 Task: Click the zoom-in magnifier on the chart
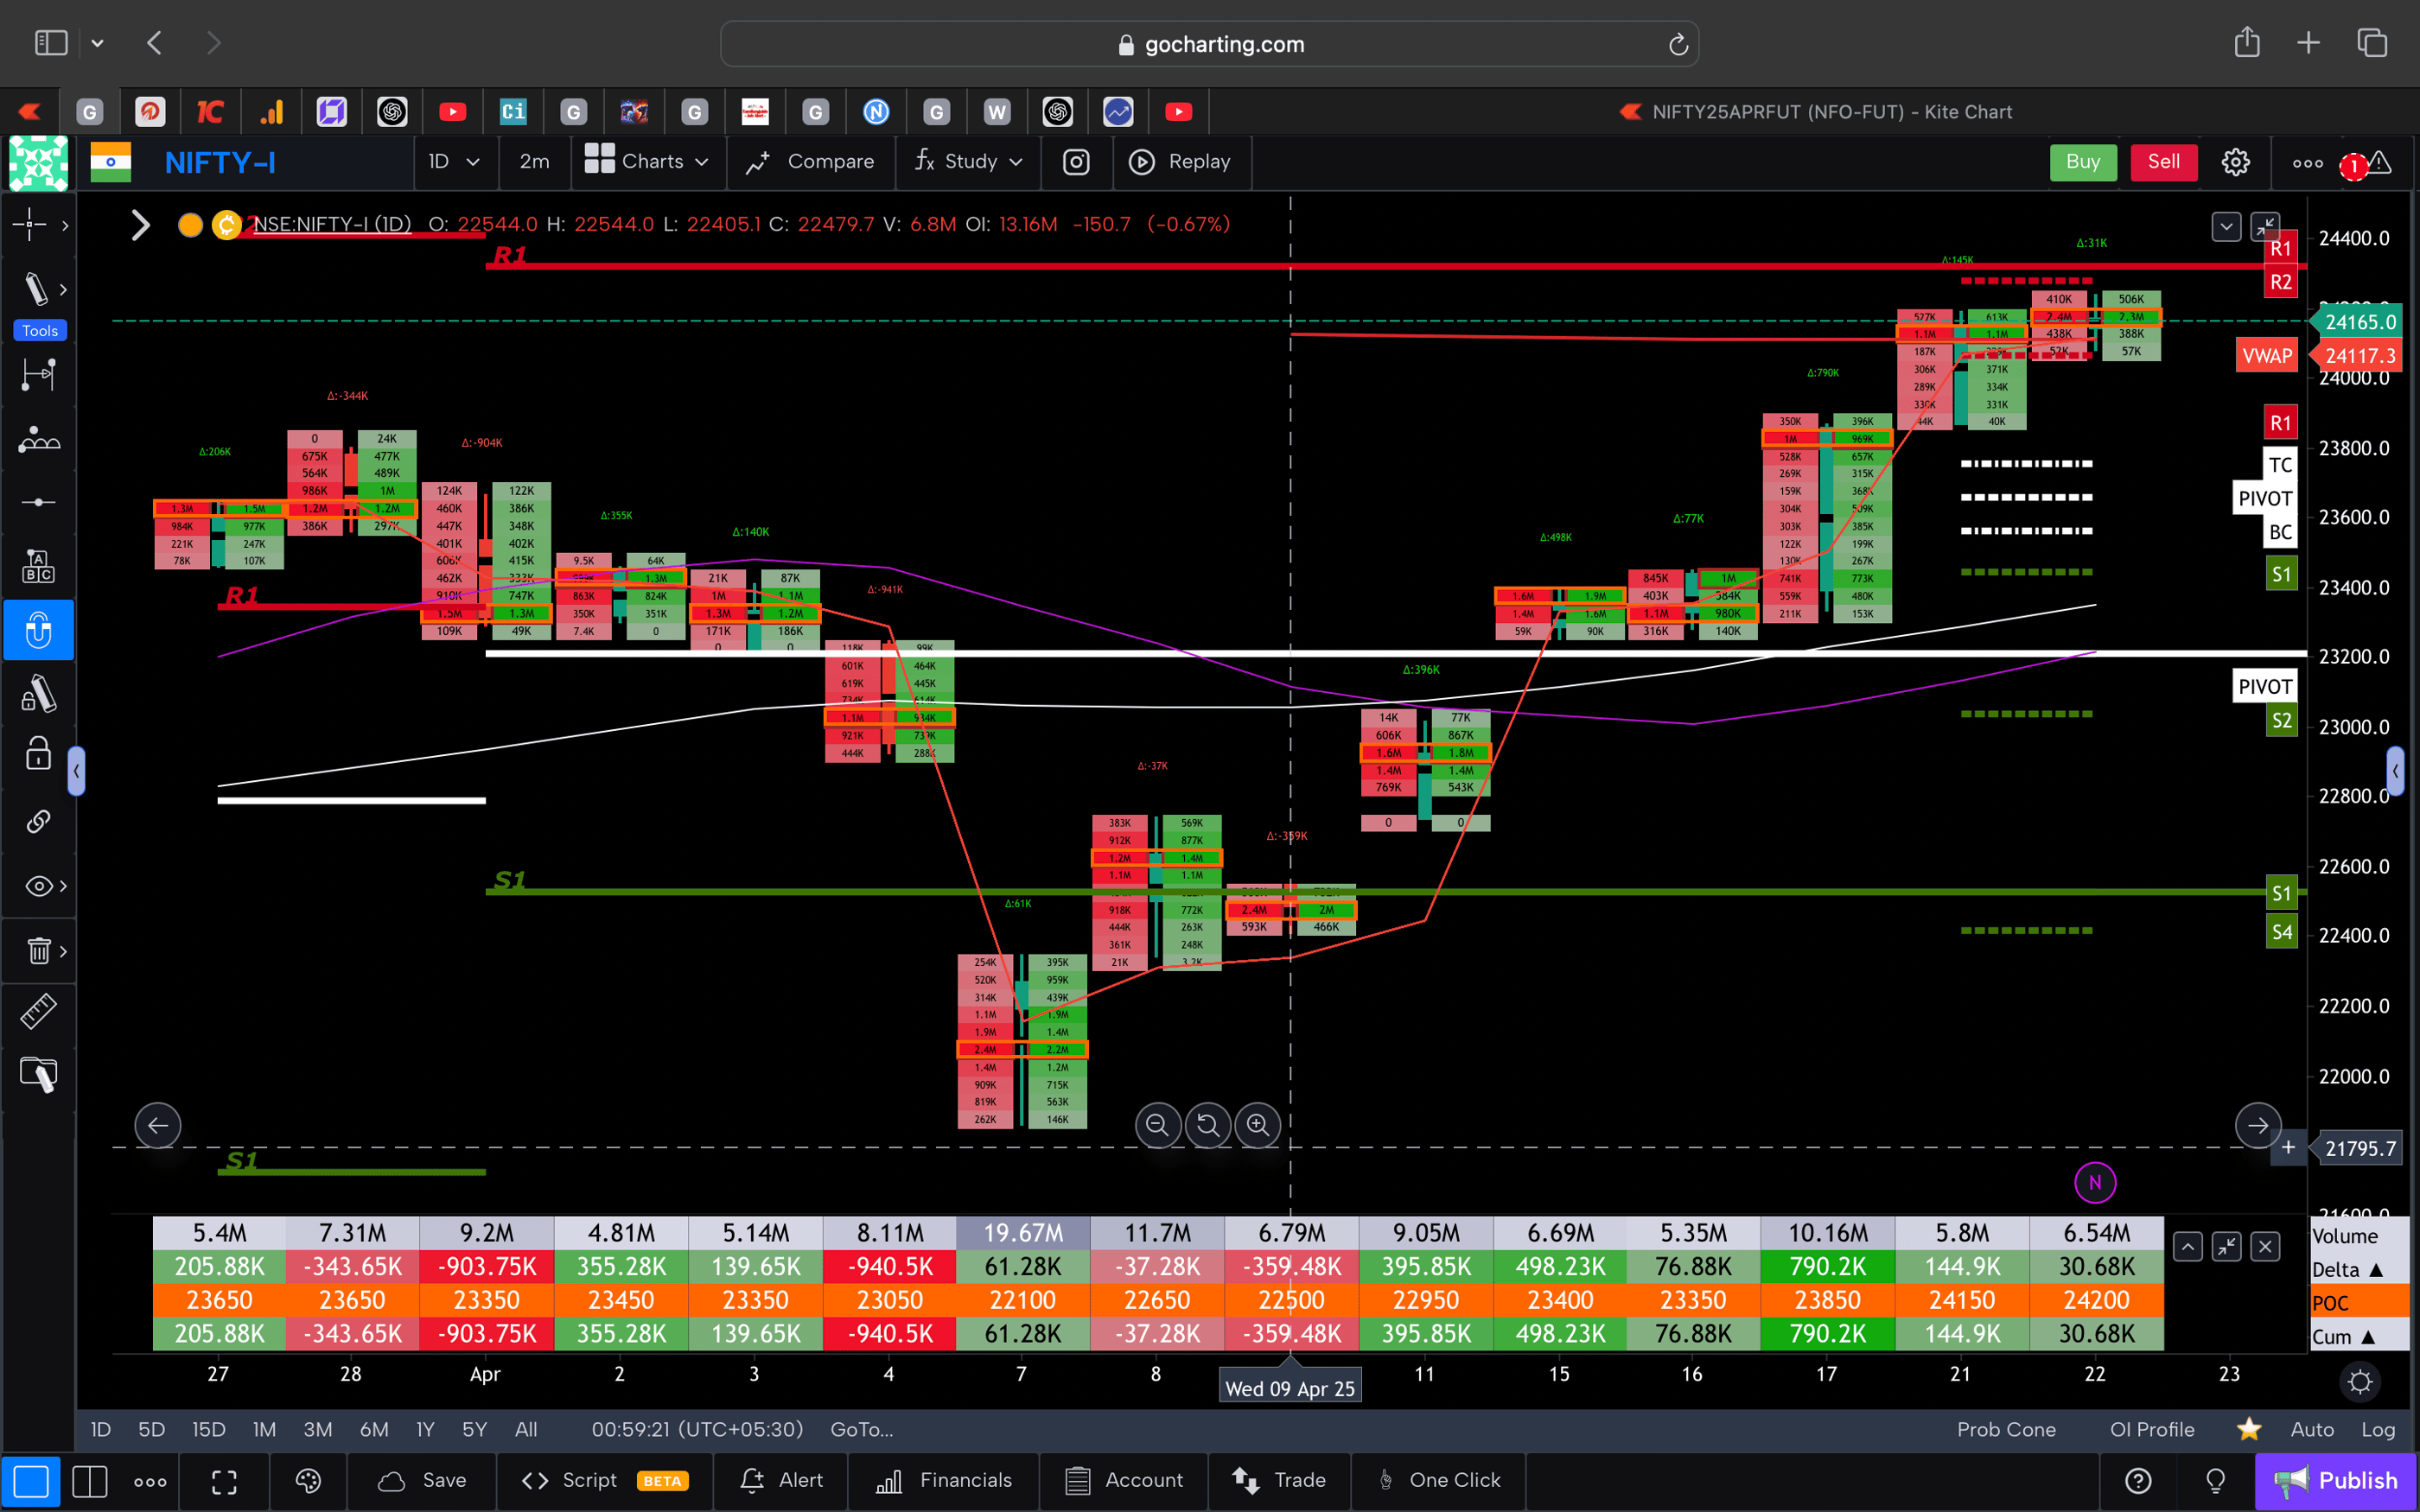[x=1257, y=1125]
